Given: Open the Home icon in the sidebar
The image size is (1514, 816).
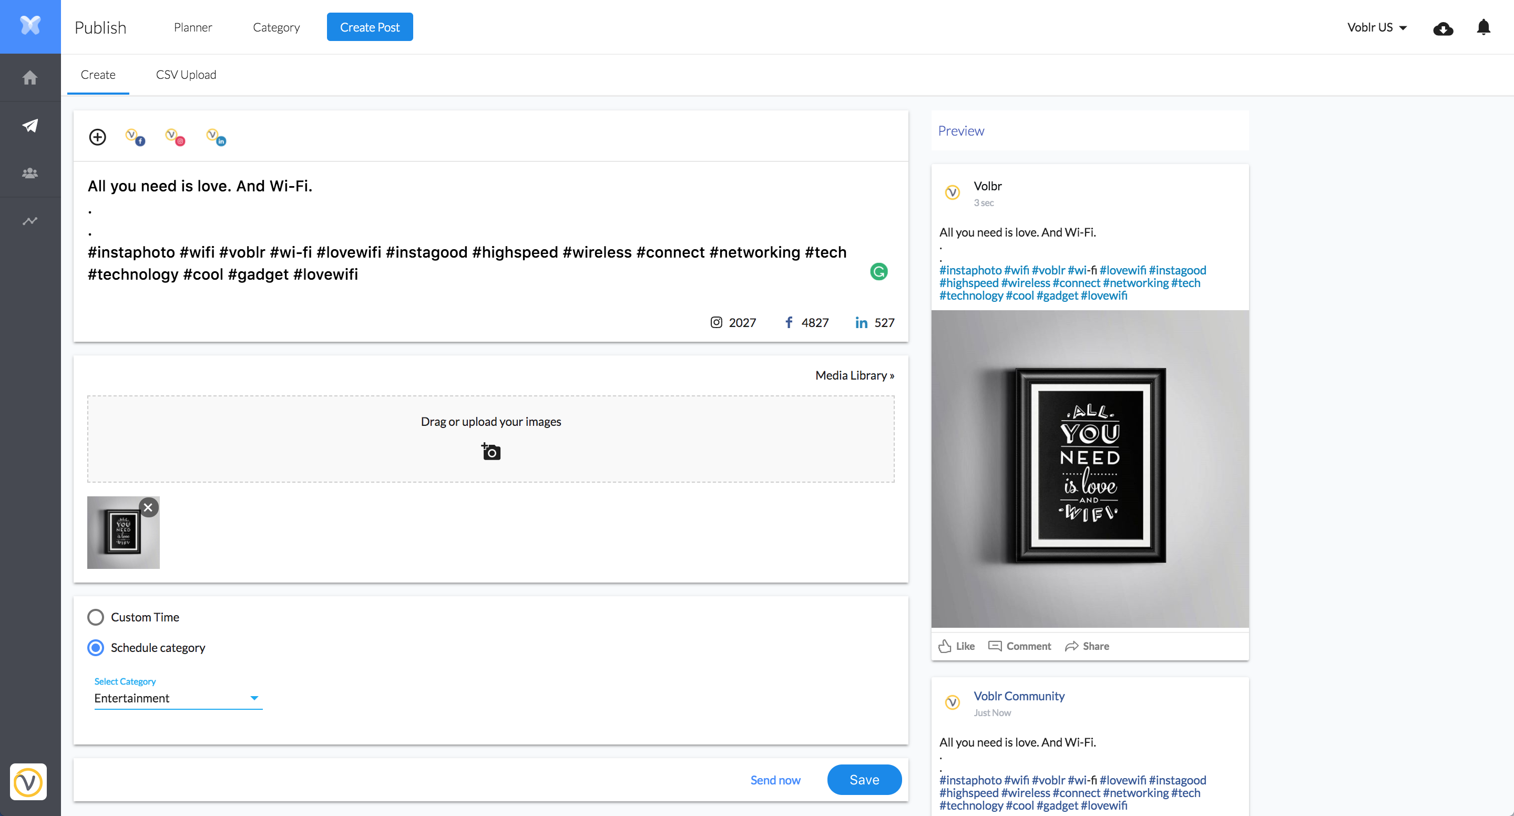Looking at the screenshot, I should pos(30,77).
